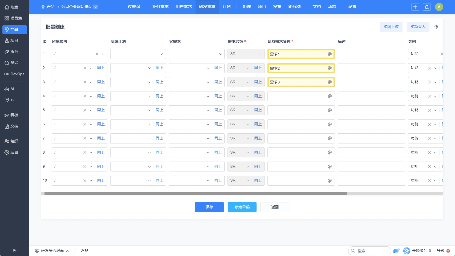Click the 研发需求名称 field in row 5
Image resolution: width=455 pixels, height=256 pixels.
point(301,110)
